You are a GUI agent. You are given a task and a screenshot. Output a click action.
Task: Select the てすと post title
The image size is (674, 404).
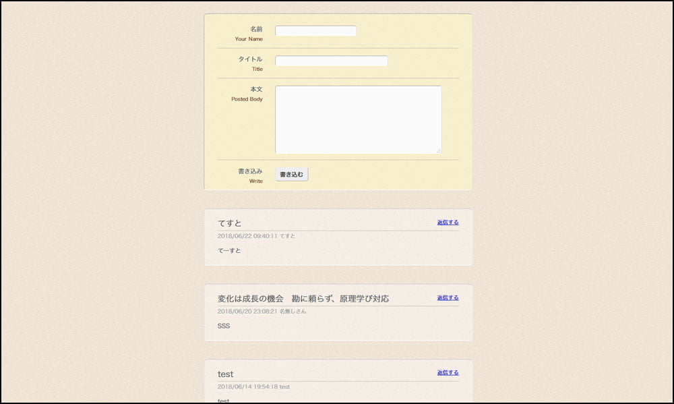tap(230, 223)
